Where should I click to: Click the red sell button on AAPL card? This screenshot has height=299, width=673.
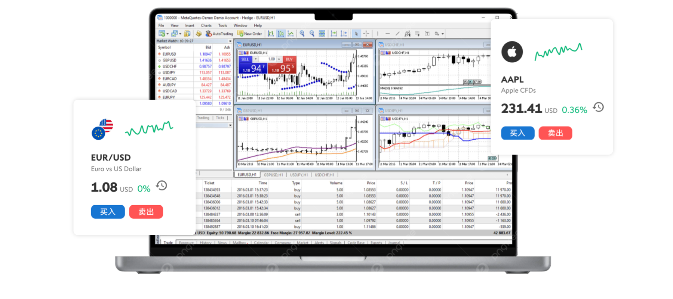[x=555, y=133]
